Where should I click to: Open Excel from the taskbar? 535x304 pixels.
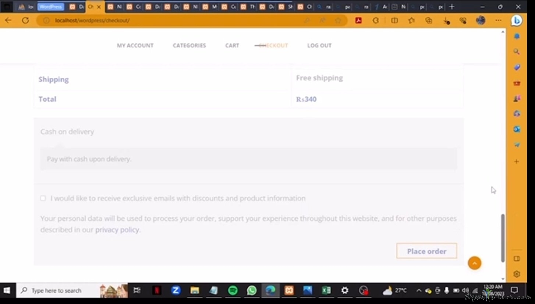[x=326, y=290]
